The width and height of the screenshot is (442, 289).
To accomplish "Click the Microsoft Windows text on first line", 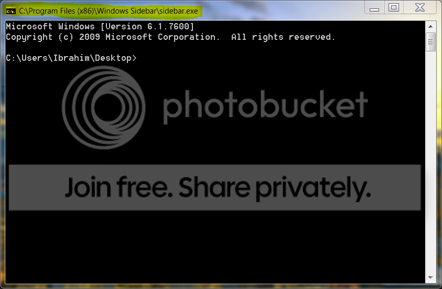I will click(50, 27).
